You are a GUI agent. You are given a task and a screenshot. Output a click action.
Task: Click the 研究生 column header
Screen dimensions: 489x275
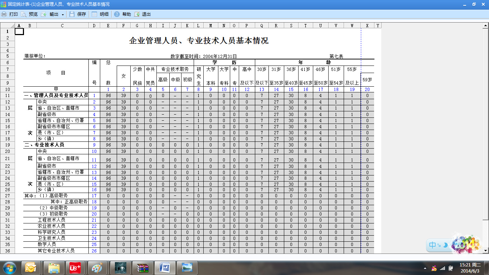[x=199, y=76]
